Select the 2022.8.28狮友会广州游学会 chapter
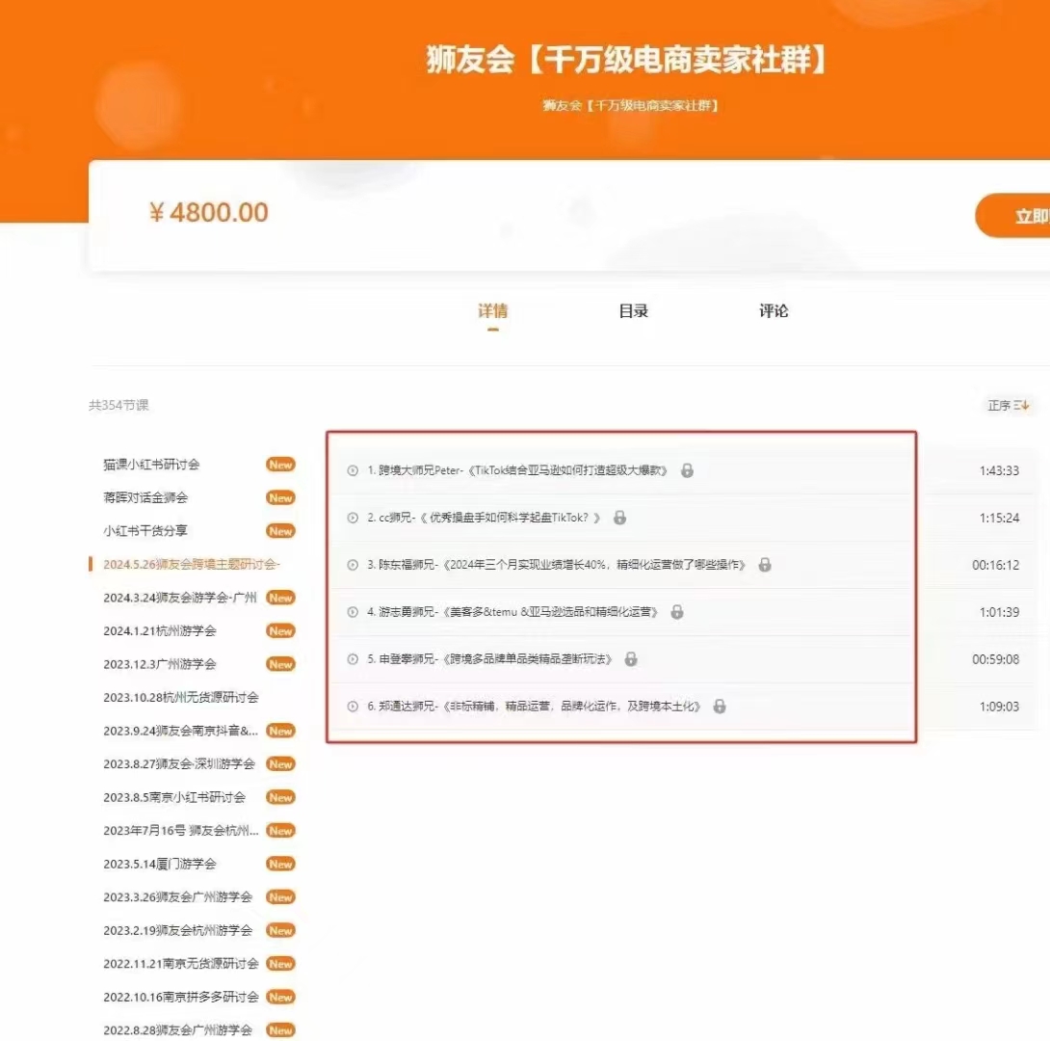 point(177,1030)
